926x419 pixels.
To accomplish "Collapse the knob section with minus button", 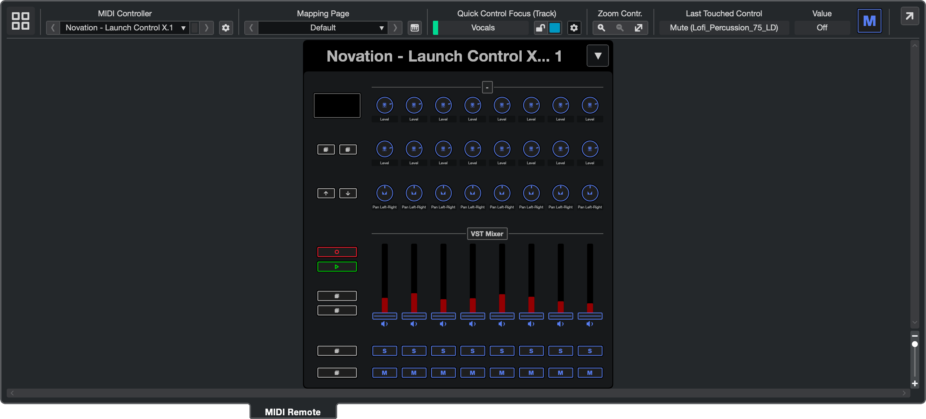I will 487,88.
